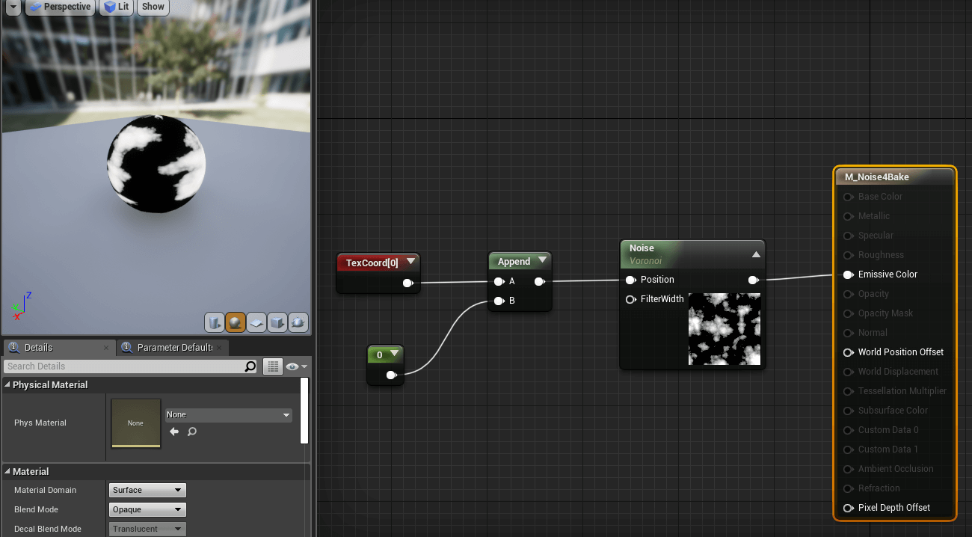Click the Roughness input pin
The image size is (972, 537).
849,255
